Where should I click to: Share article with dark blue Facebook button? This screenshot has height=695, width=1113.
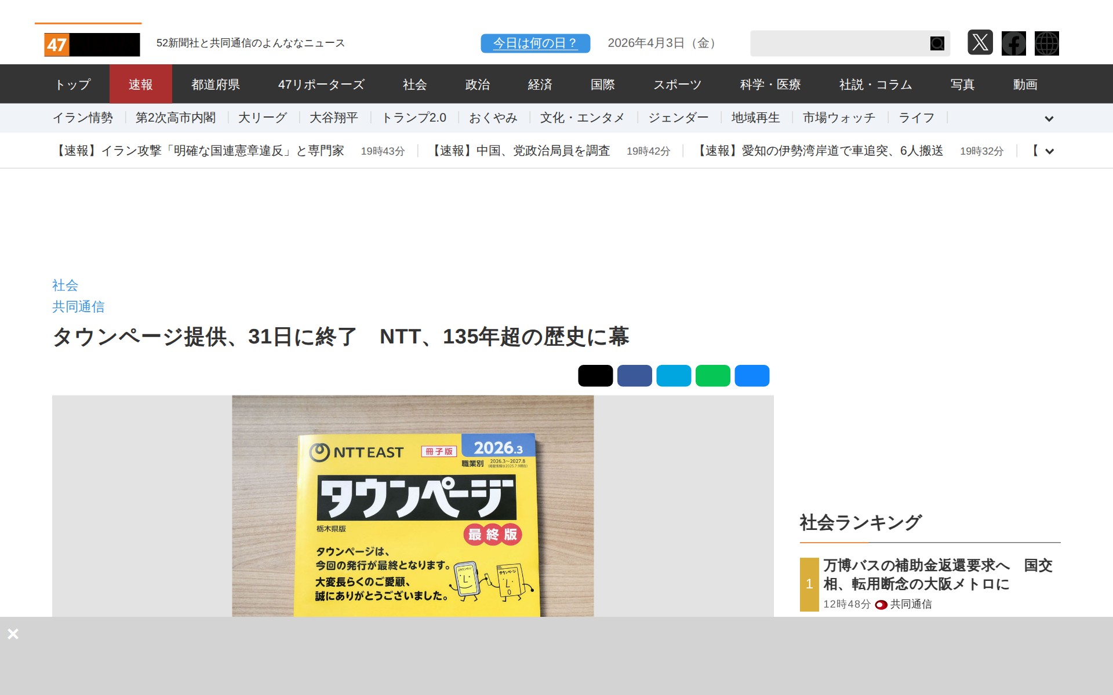tap(634, 376)
